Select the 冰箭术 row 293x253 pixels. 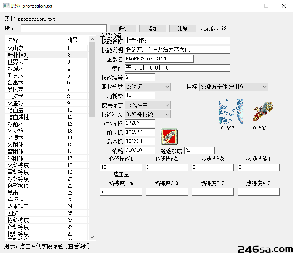[x=47, y=124]
